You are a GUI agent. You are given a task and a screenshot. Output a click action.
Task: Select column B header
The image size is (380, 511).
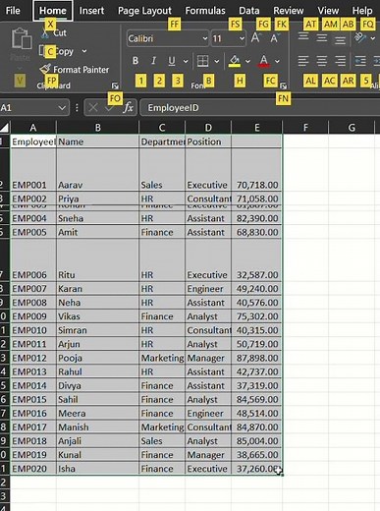[x=97, y=128]
